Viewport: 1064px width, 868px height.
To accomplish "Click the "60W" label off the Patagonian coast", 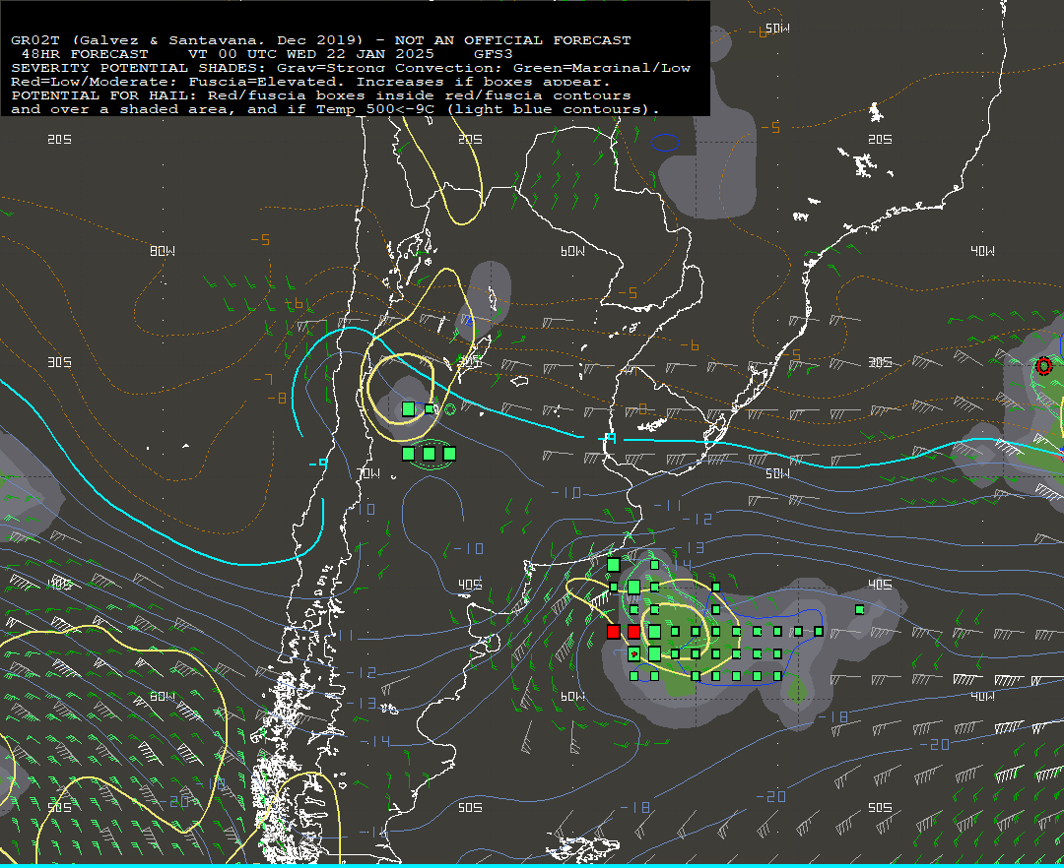I will (572, 697).
